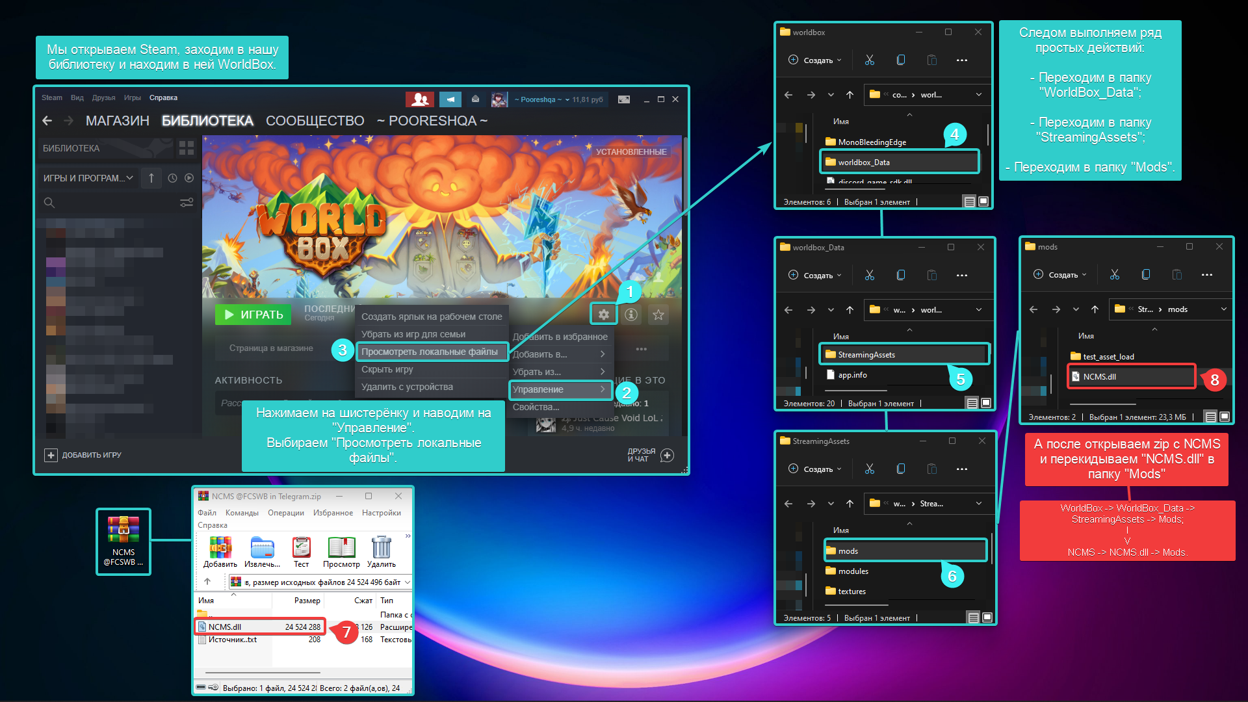
Task: Expand address dropdown in StreamingAssets window
Action: [979, 504]
